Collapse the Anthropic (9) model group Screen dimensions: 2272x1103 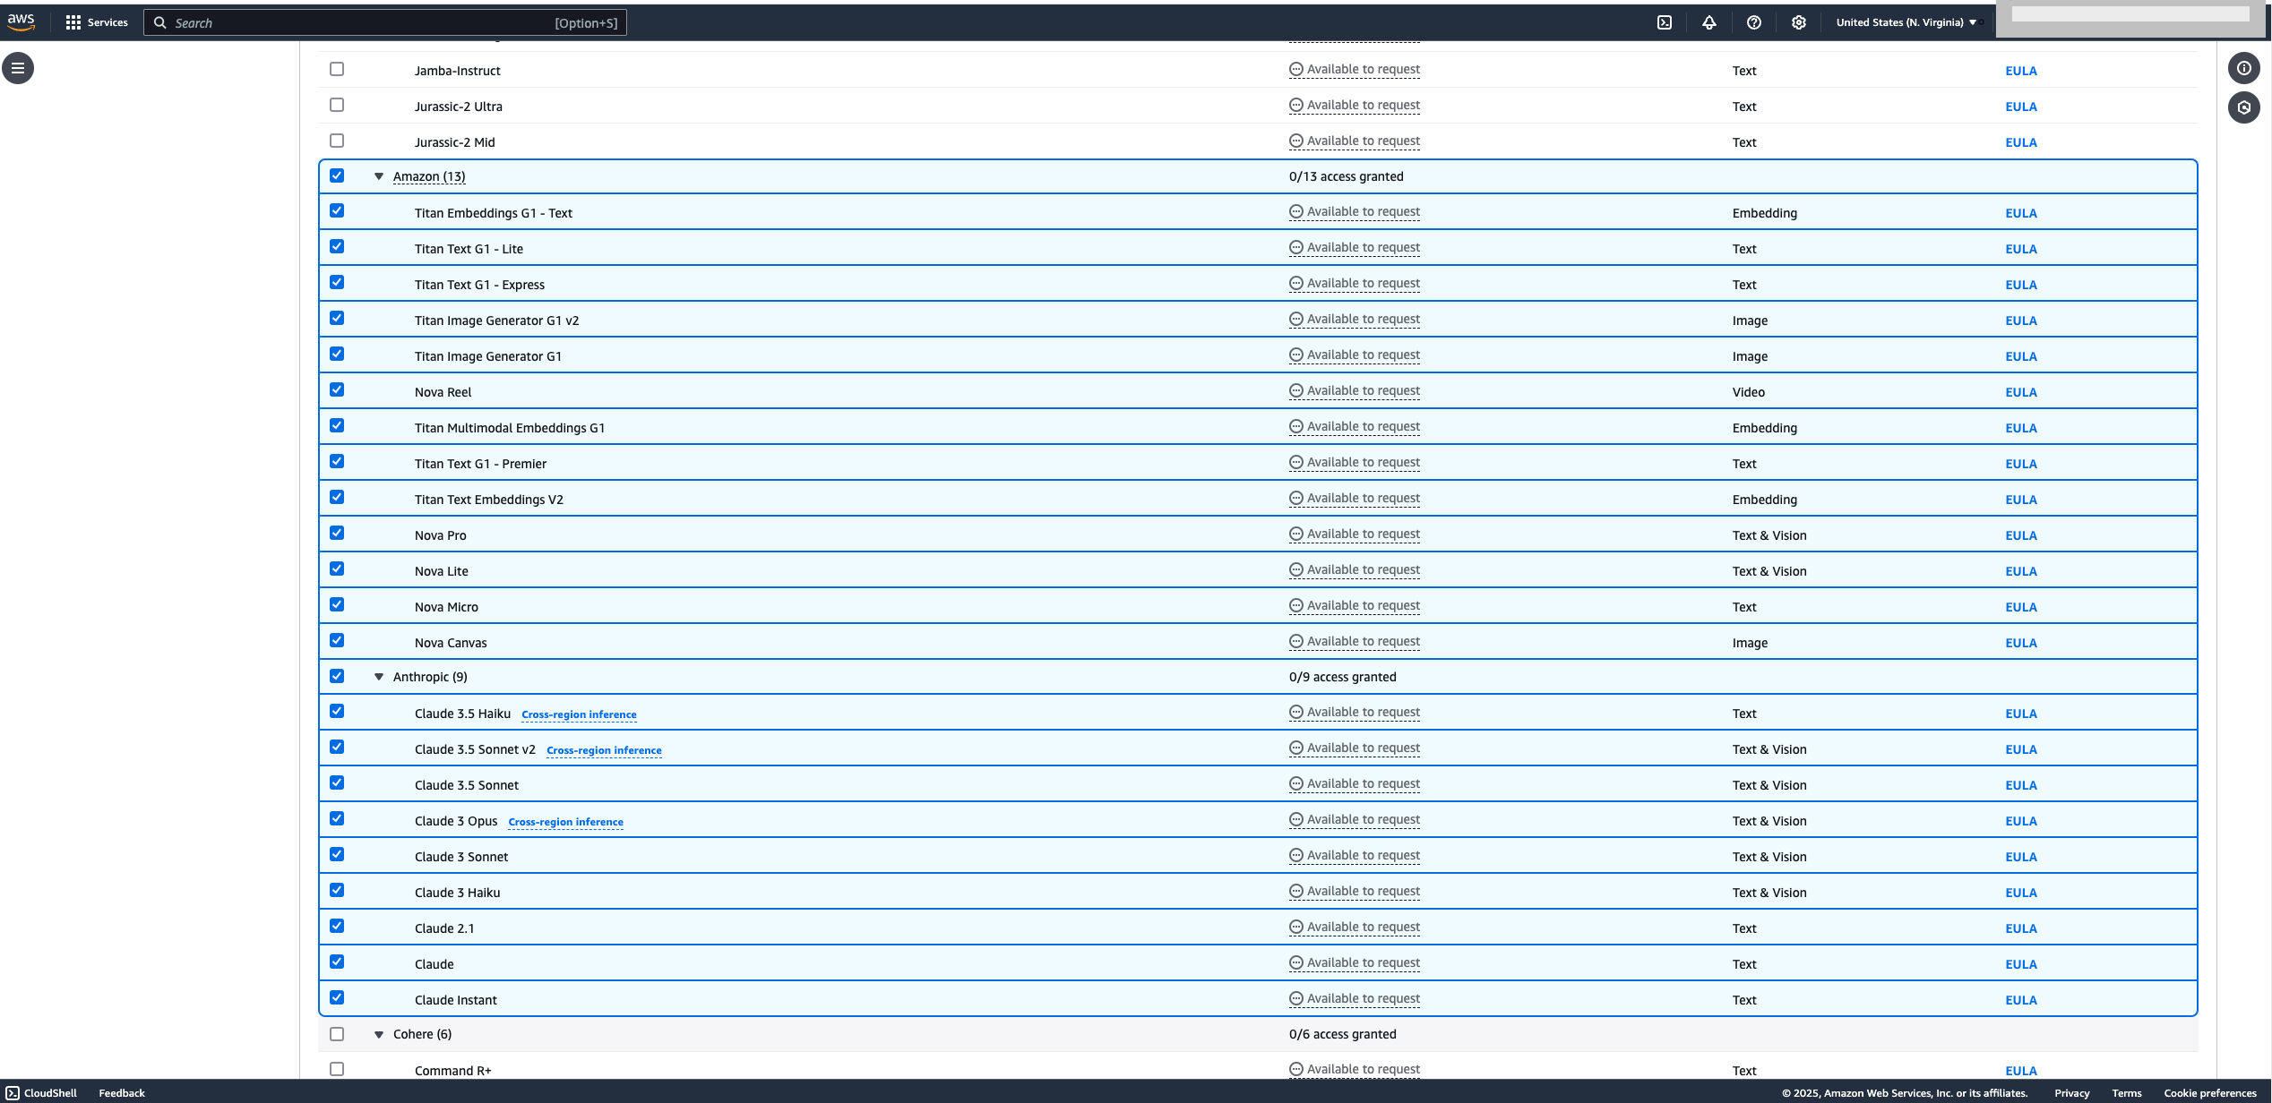[379, 677]
